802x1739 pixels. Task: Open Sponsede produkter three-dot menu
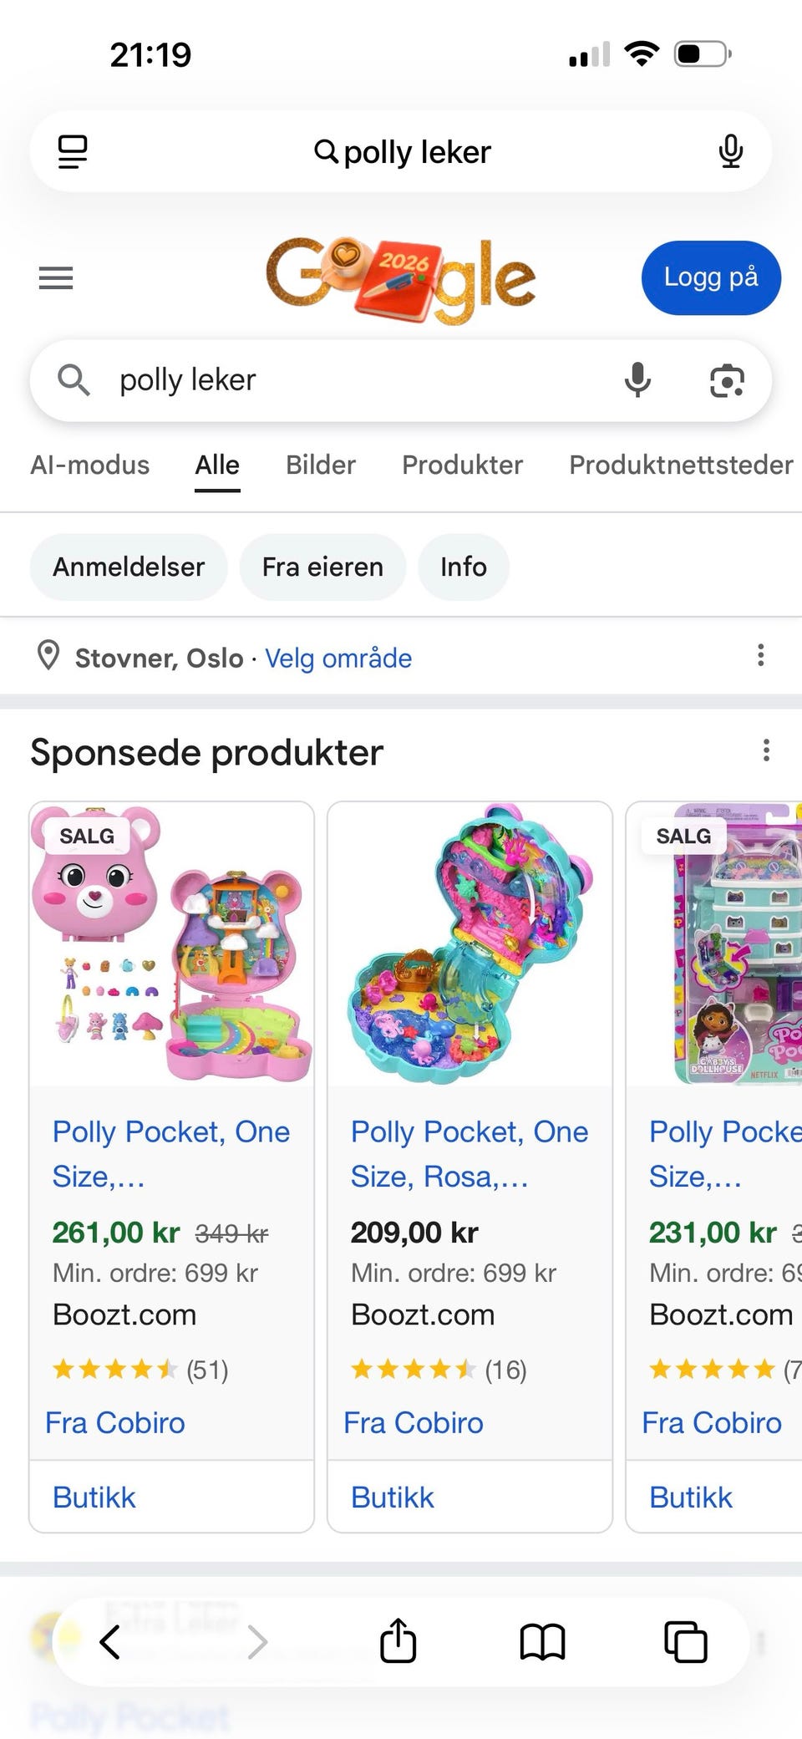coord(766,750)
